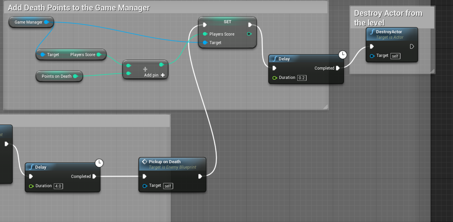Viewport: 453px width, 222px height.
Task: Click the Target pin on SET node
Action: click(205, 43)
